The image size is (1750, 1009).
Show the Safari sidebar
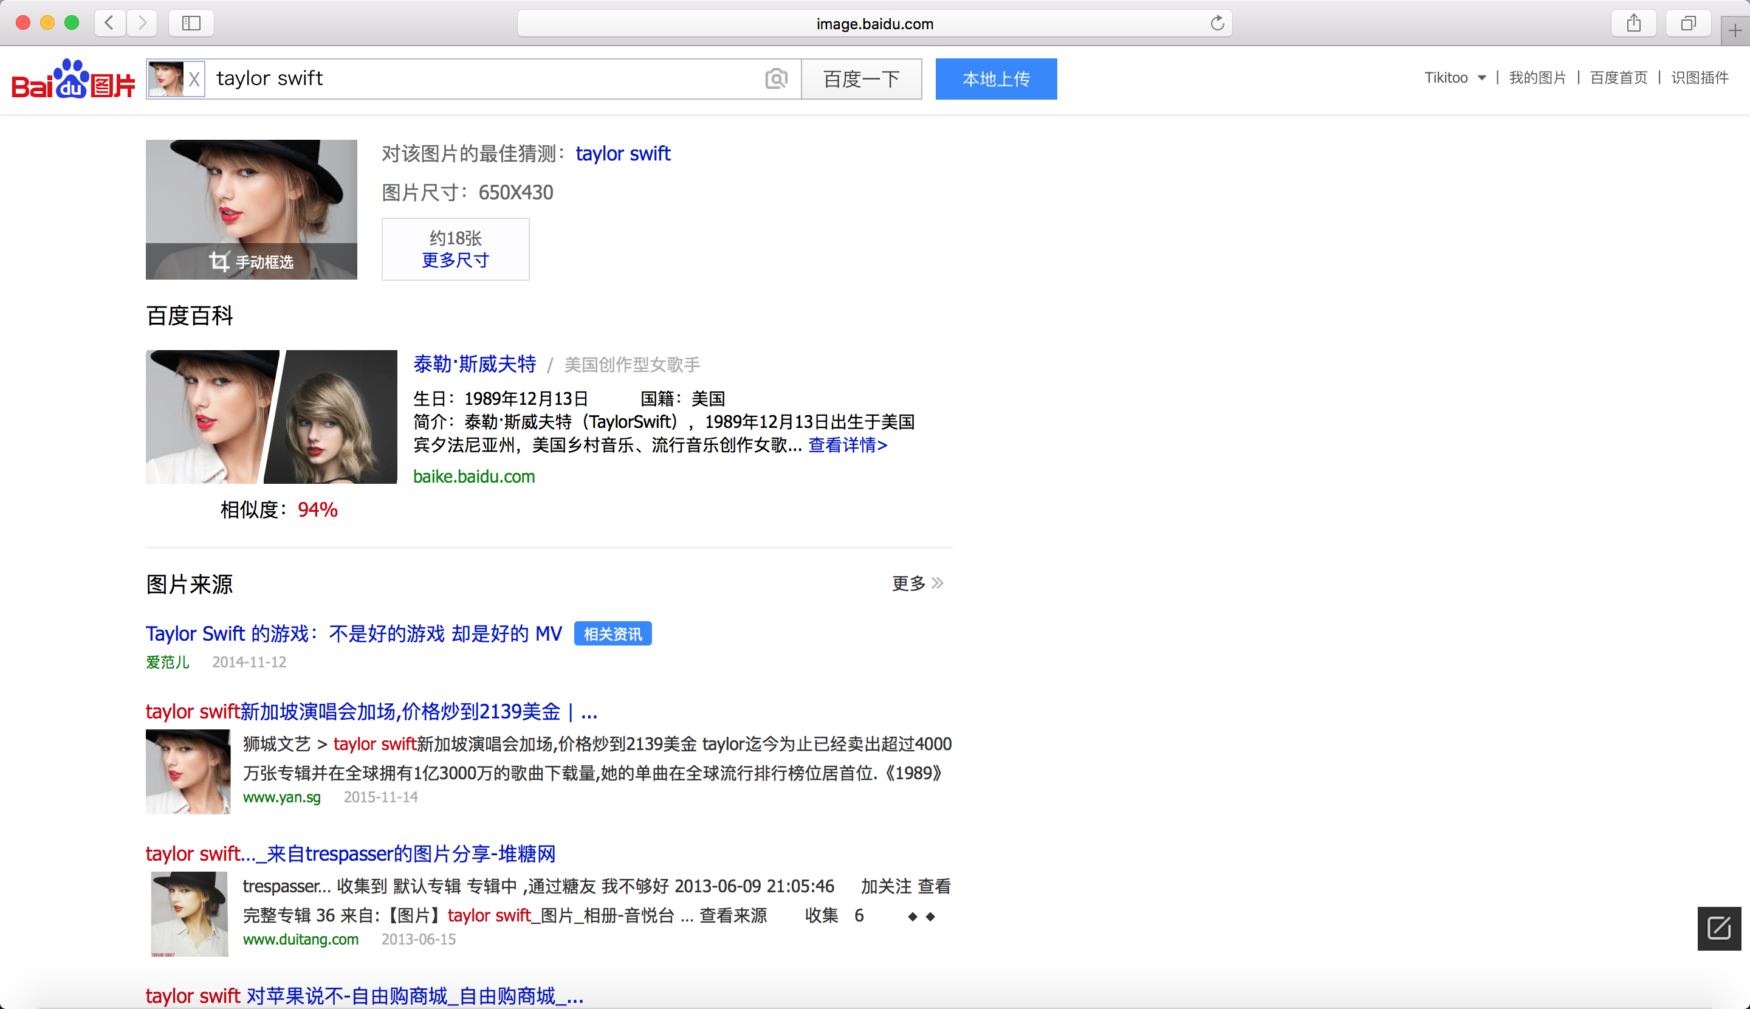(191, 23)
